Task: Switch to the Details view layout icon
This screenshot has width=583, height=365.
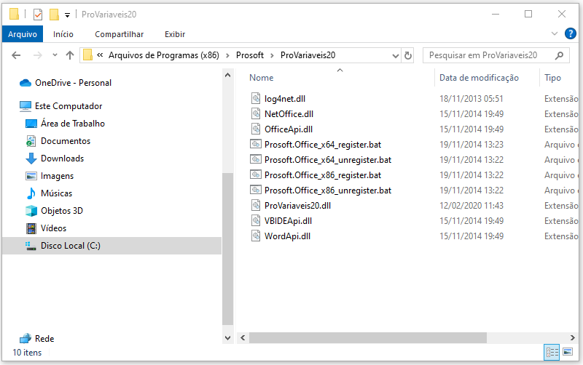Action: pos(552,352)
